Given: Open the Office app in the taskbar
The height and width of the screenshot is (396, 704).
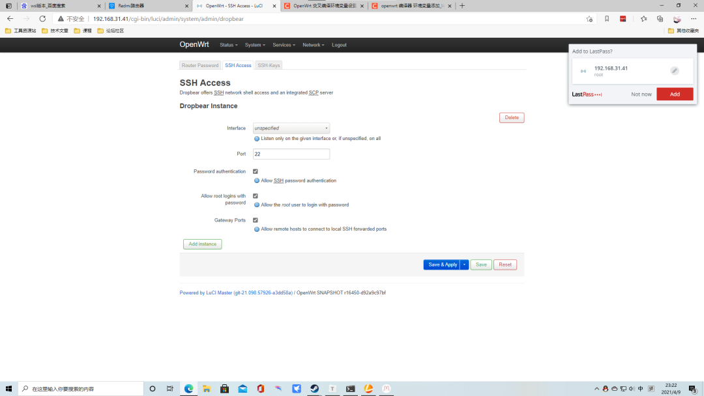Looking at the screenshot, I should 260,388.
